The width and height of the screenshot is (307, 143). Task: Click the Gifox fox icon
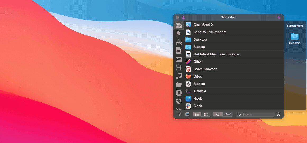[188, 77]
